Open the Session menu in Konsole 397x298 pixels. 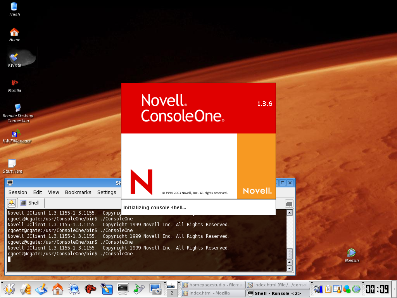tap(18, 192)
